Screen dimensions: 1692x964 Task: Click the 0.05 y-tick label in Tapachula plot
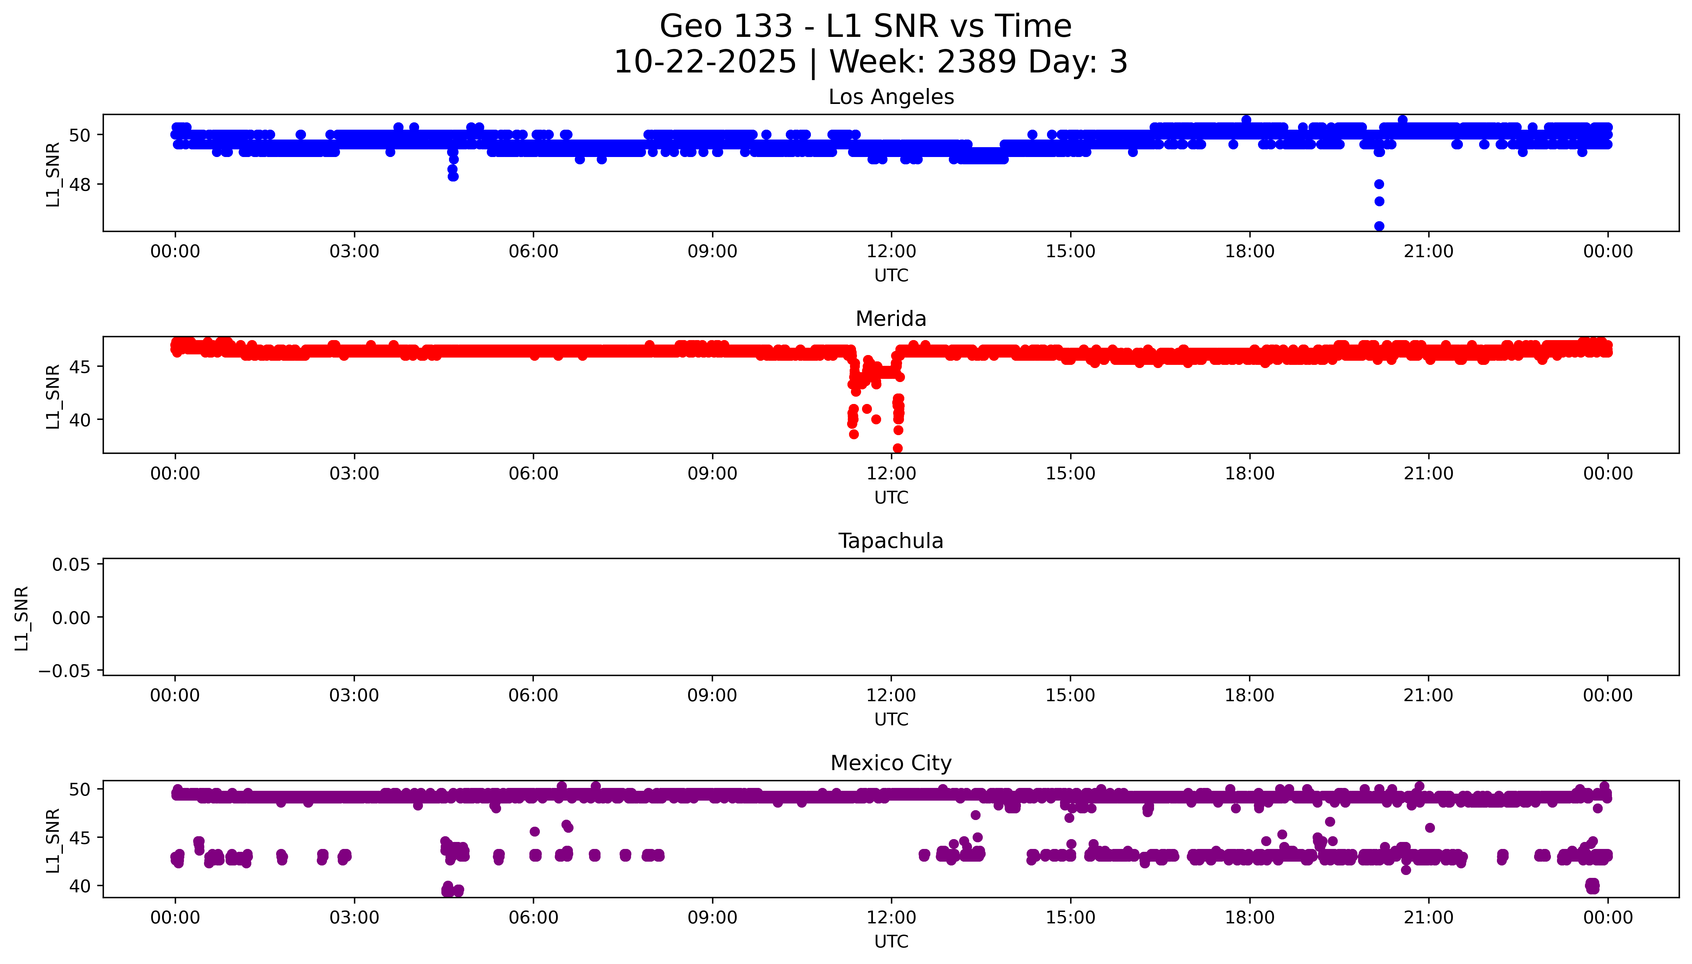coord(71,565)
